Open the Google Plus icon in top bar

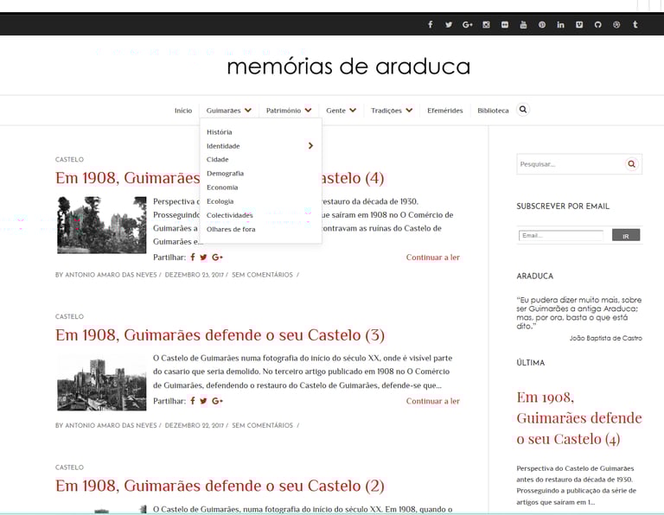coord(468,24)
